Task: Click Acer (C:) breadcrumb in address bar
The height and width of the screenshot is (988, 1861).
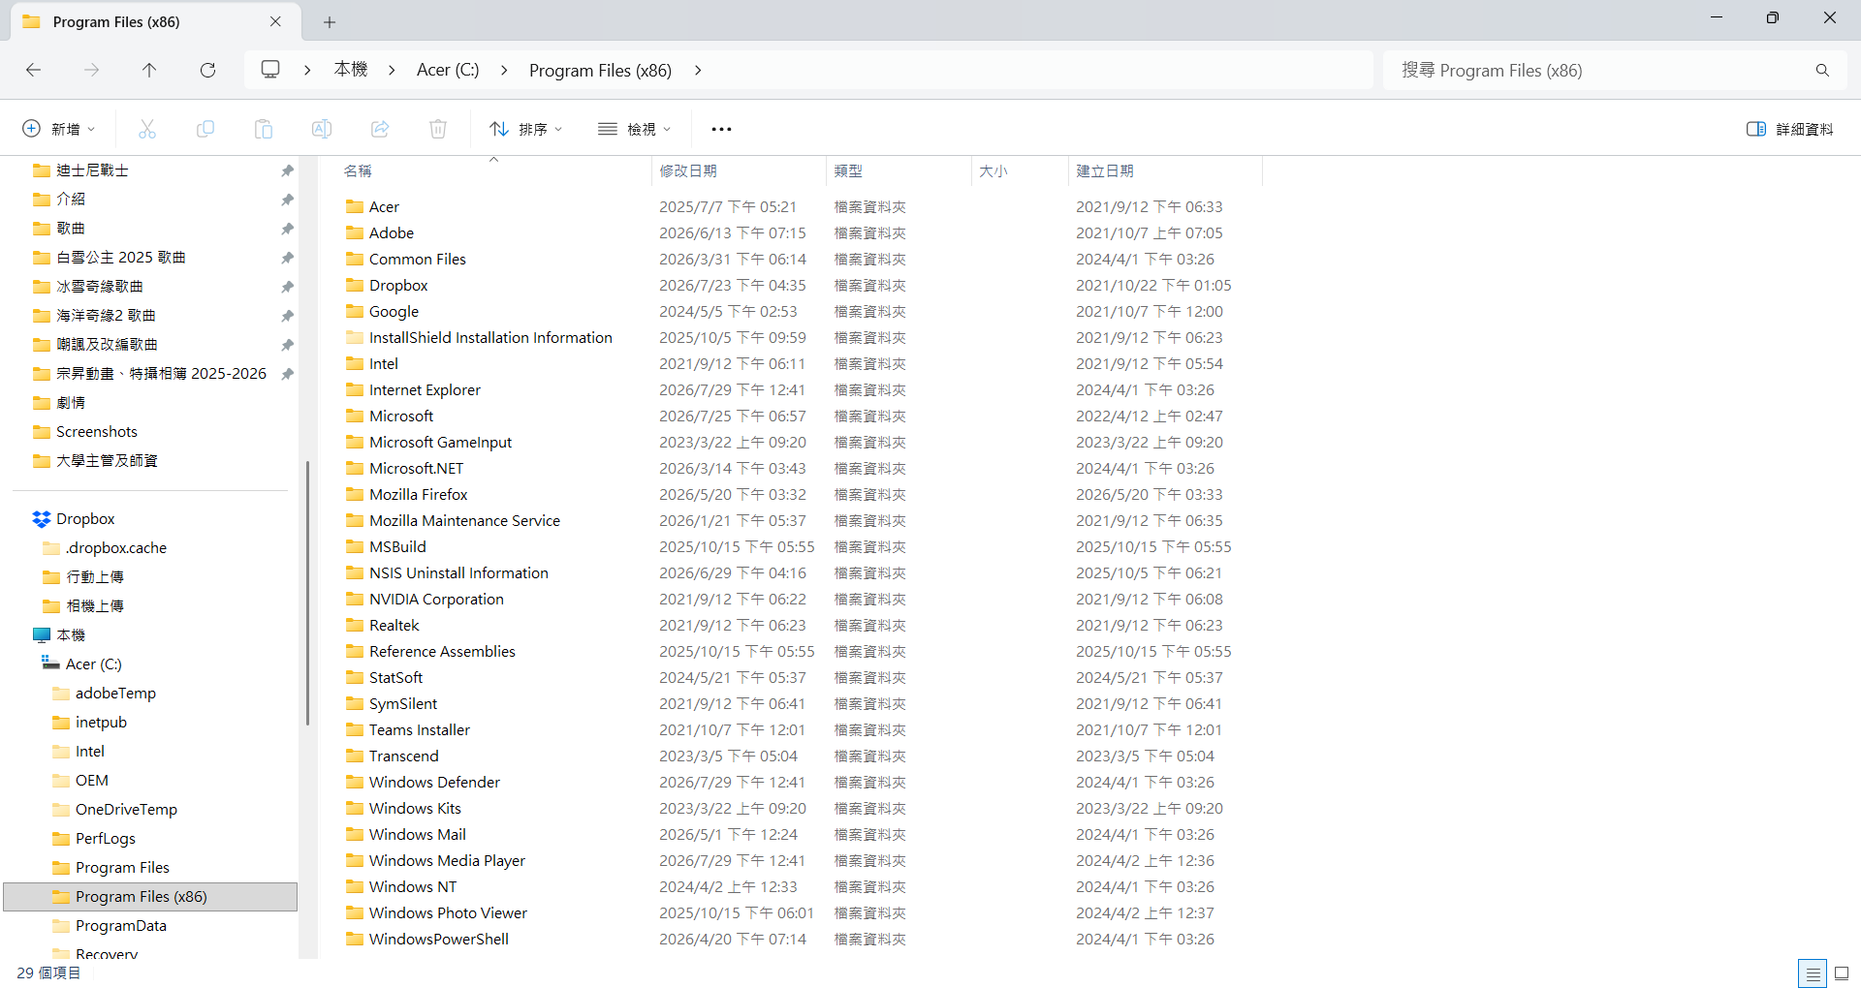Action: [448, 70]
